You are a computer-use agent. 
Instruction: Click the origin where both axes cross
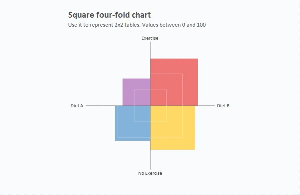[x=150, y=106]
